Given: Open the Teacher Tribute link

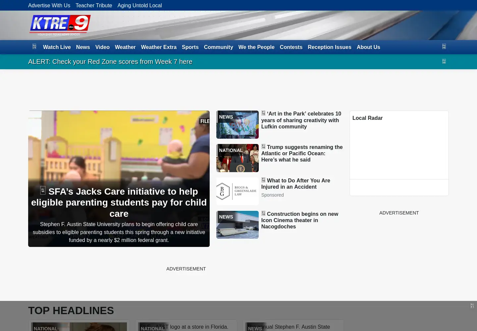Looking at the screenshot, I should click(x=94, y=5).
